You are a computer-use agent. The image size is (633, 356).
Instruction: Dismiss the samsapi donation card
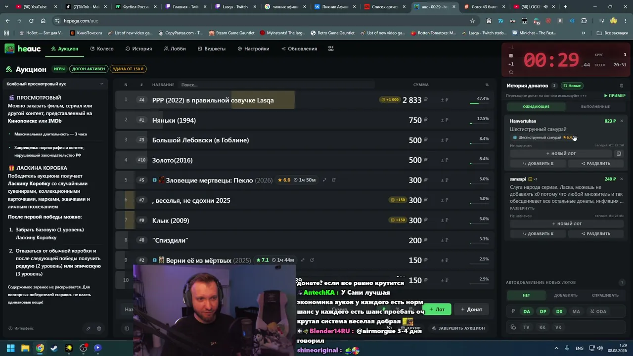click(x=622, y=179)
